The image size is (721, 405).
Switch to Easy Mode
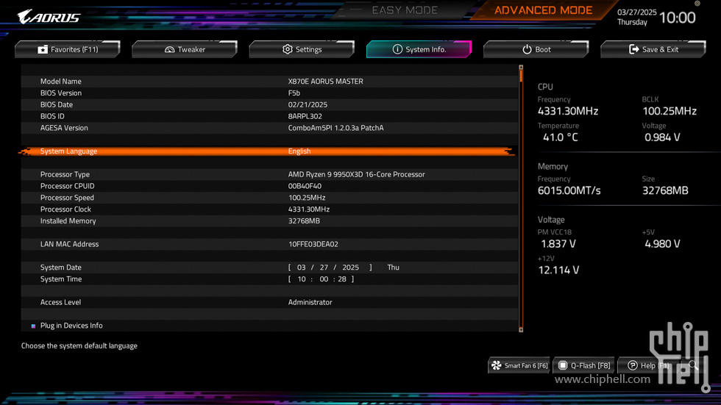tap(405, 10)
